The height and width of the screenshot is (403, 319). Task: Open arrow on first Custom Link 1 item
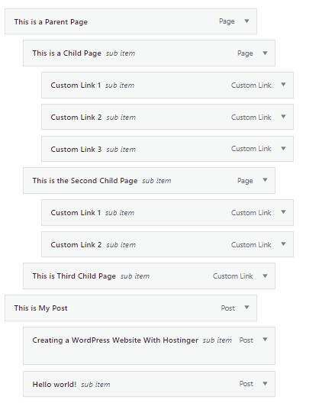point(283,85)
